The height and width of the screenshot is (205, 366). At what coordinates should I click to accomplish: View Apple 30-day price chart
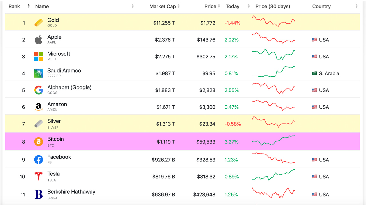click(274, 38)
